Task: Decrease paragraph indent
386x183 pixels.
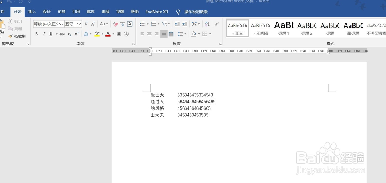Action: point(177,24)
